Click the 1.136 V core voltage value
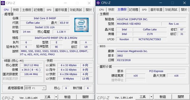This screenshot has width=190, height=100. pyautogui.click(x=61, y=32)
